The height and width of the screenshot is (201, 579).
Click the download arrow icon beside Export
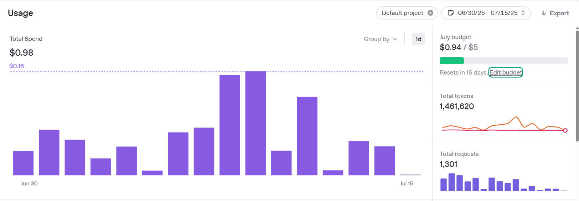coord(544,13)
